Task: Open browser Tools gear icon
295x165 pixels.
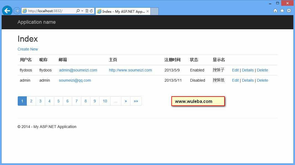Action: coord(289,11)
